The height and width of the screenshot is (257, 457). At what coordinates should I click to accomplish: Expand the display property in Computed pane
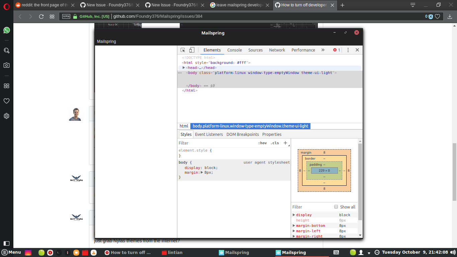pos(294,215)
